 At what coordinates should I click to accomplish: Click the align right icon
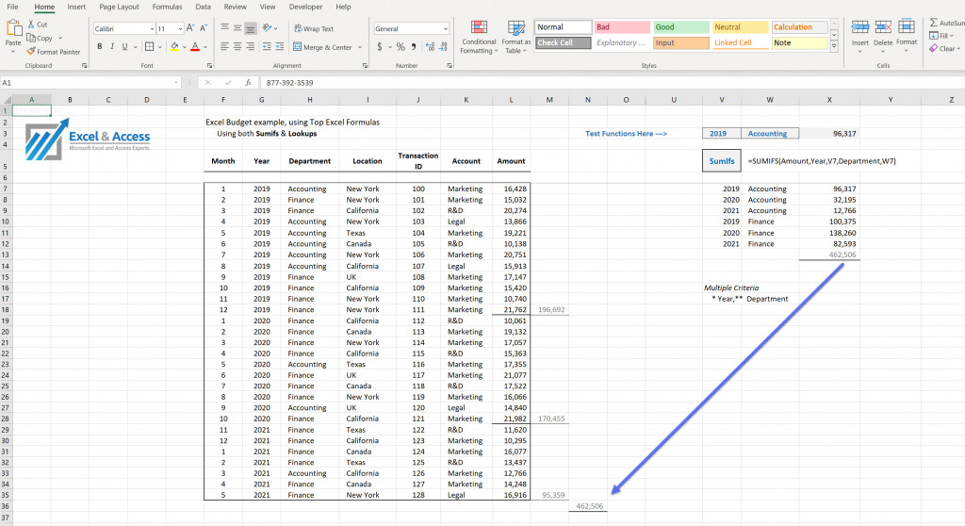pyautogui.click(x=251, y=47)
